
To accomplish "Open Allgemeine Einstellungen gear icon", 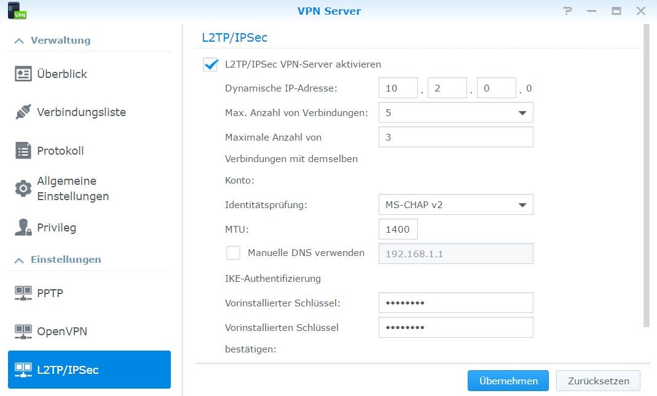I will point(23,188).
